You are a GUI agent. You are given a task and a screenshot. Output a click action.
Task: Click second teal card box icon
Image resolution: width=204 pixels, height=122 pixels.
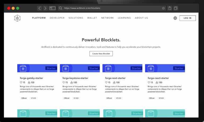(x=66, y=114)
